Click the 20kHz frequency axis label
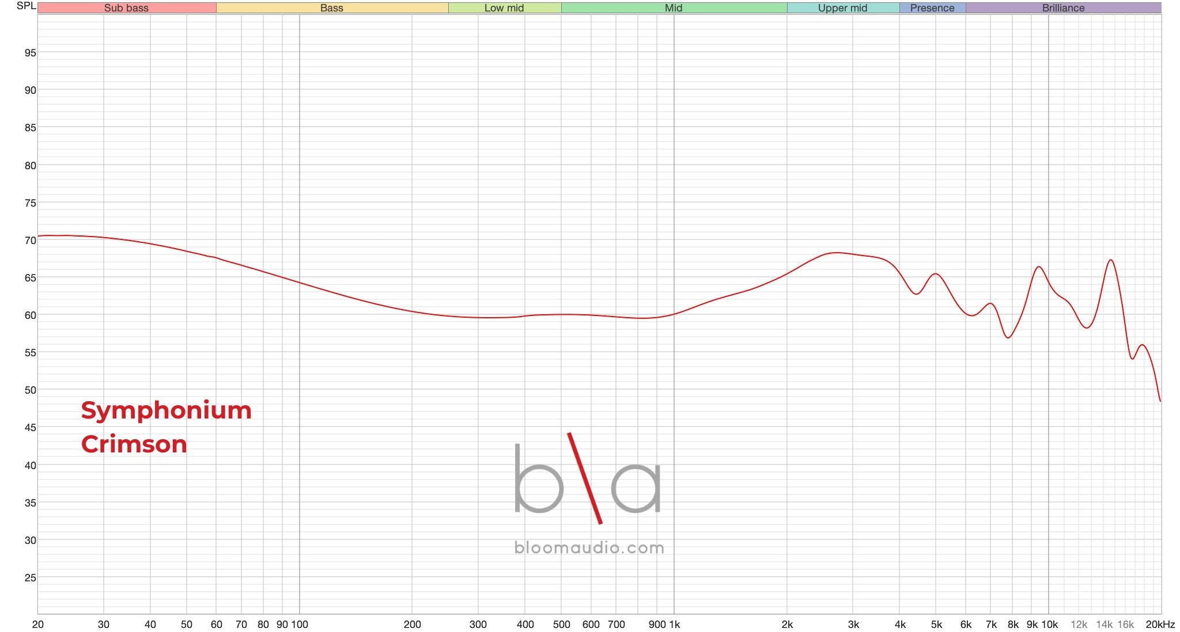This screenshot has width=1180, height=632. pyautogui.click(x=1160, y=625)
